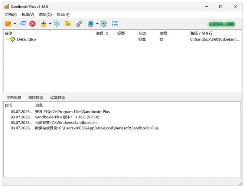Screen dimensions: 245x188
Task: Switch to the 沙箱消息 tab
Action: (14, 98)
